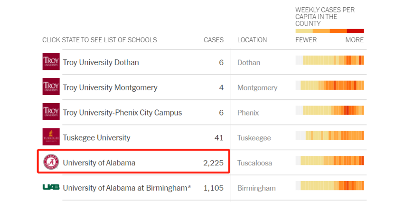394x202 pixels.
Task: Open the University of Alabama at Birmingham name
Action: 127,188
